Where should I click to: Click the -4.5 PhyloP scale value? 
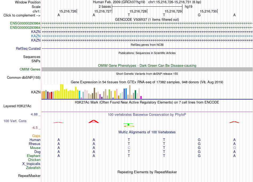[x=35, y=128]
